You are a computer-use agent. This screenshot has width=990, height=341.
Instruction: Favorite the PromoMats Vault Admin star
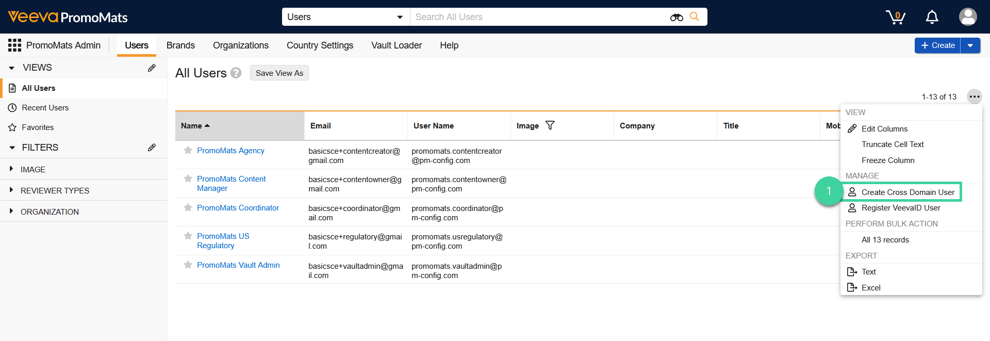click(188, 265)
